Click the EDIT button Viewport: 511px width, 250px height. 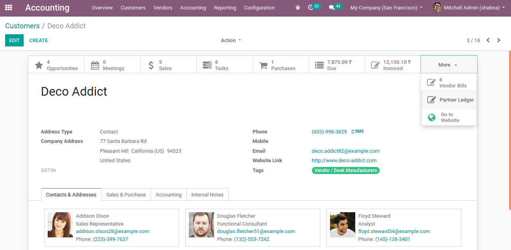click(x=14, y=40)
